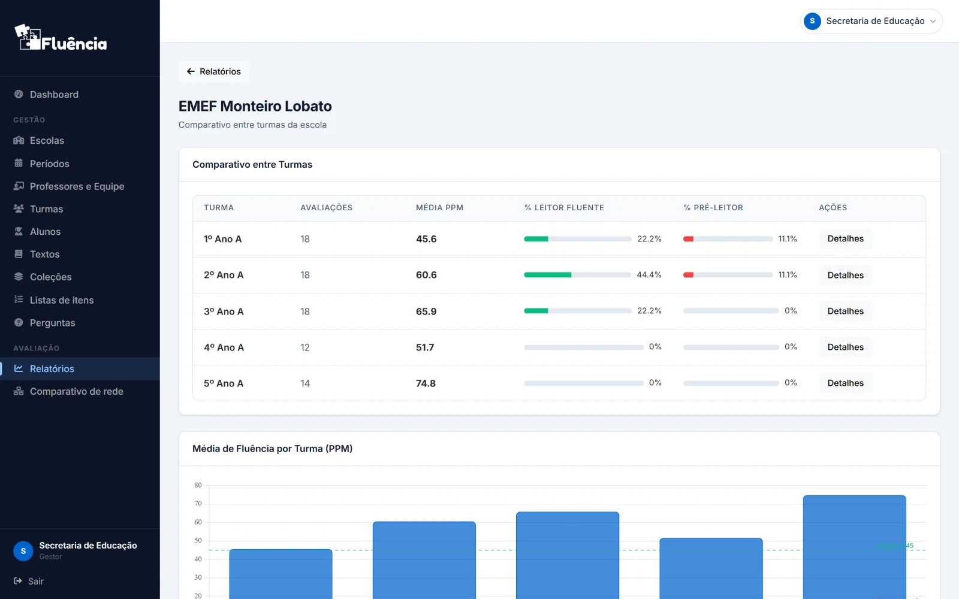Image resolution: width=959 pixels, height=599 pixels.
Task: Click the Sair logout label
Action: click(36, 581)
